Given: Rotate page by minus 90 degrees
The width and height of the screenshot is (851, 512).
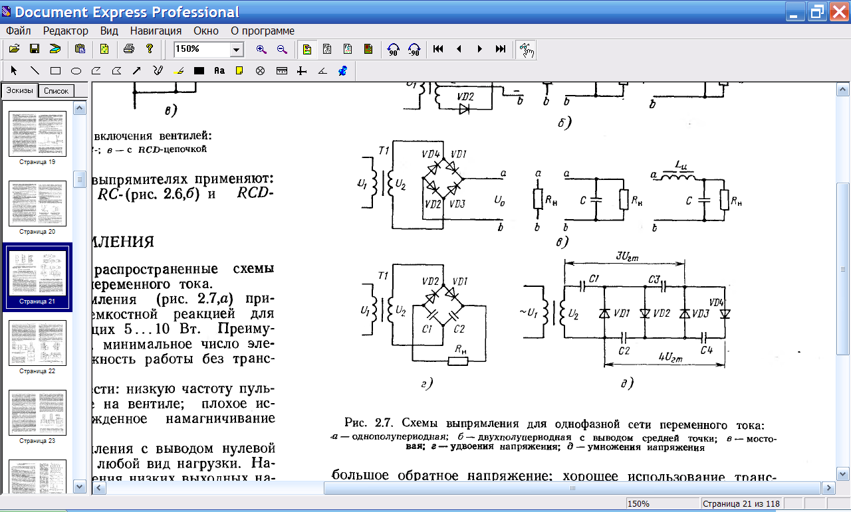Looking at the screenshot, I should [x=414, y=49].
